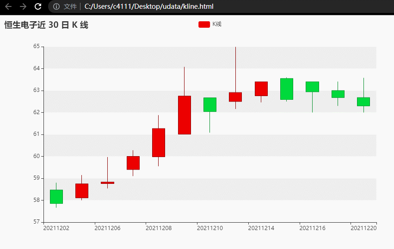Click the y-axis value 61
Image resolution: width=394 pixels, height=249 pixels.
pyautogui.click(x=37, y=134)
